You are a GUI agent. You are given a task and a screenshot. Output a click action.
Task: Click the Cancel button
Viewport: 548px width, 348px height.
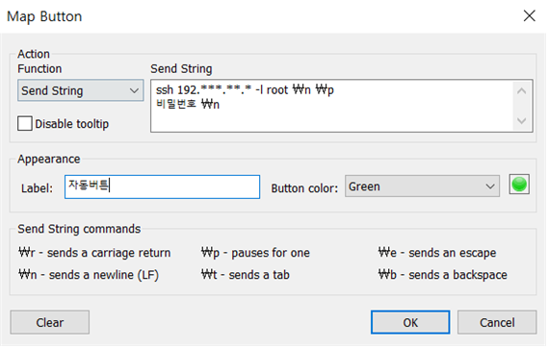pyautogui.click(x=497, y=323)
